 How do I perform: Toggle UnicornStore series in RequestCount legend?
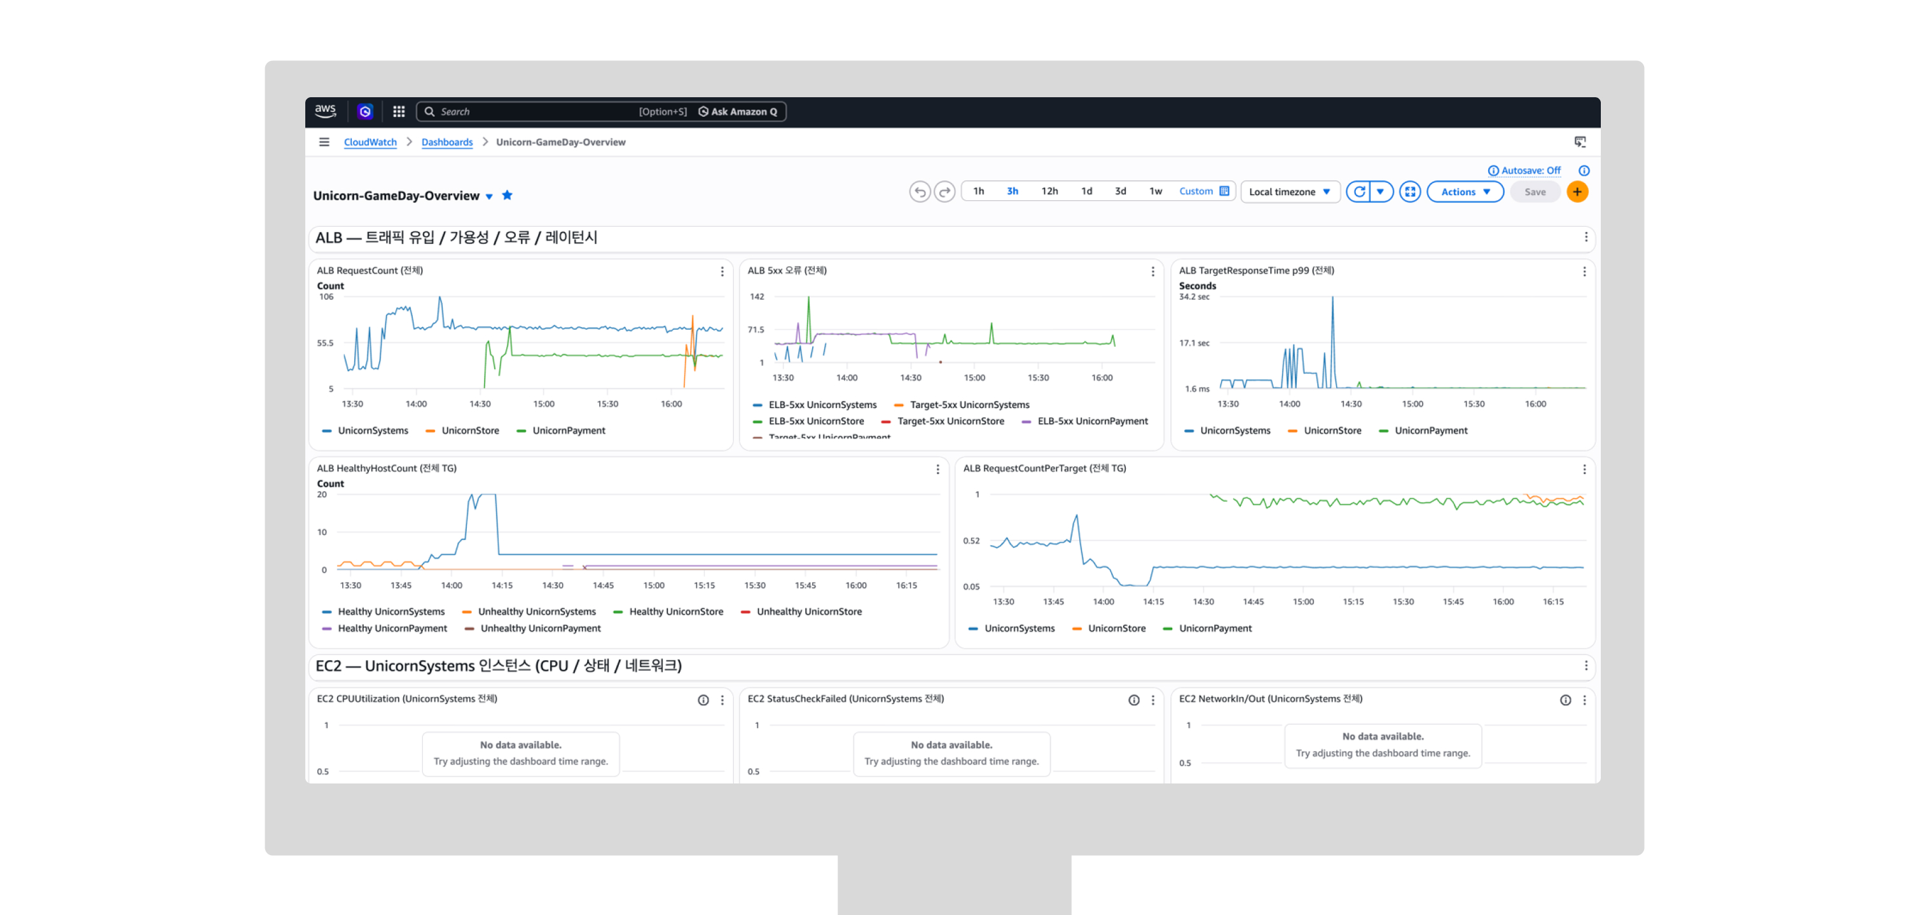(462, 431)
